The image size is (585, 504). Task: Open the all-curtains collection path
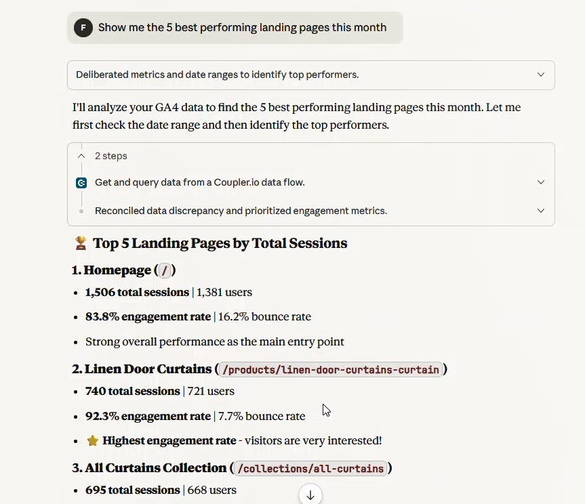310,468
